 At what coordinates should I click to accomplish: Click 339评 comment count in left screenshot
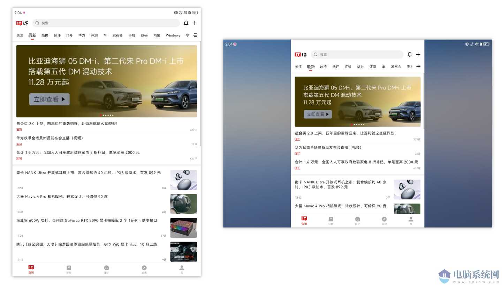click(x=193, y=130)
